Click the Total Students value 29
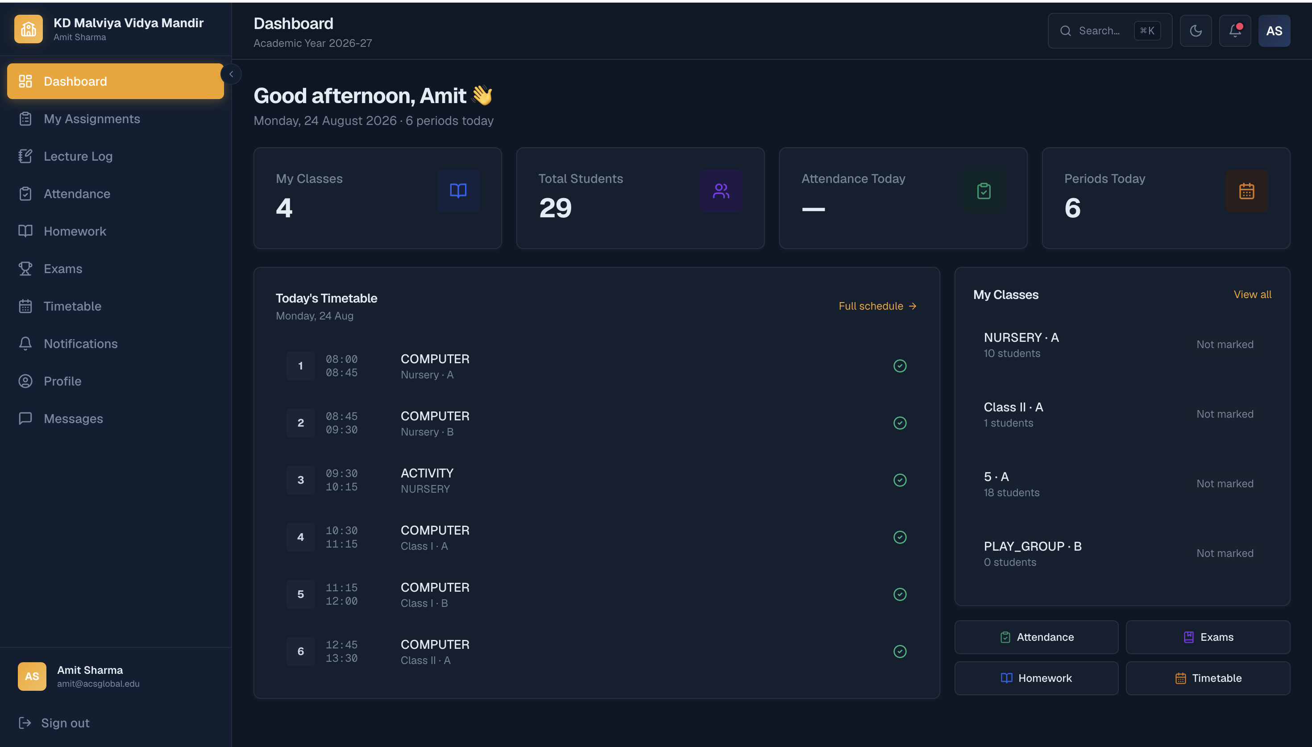The image size is (1312, 747). tap(555, 208)
